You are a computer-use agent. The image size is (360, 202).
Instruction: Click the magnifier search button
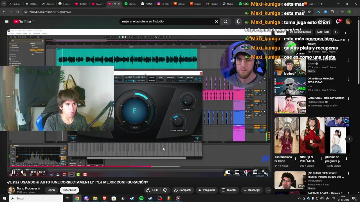pos(226,22)
